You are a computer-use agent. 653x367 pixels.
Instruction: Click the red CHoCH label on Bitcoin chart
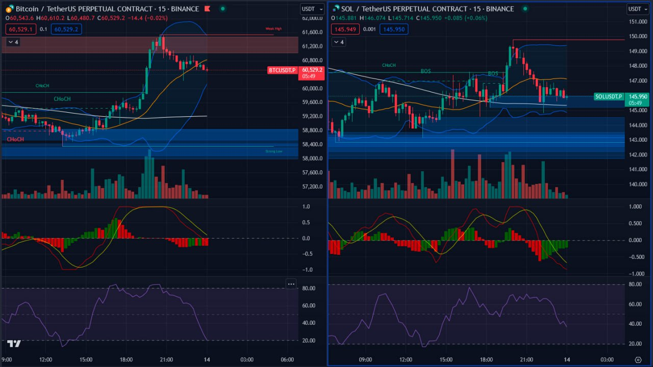[x=15, y=139]
